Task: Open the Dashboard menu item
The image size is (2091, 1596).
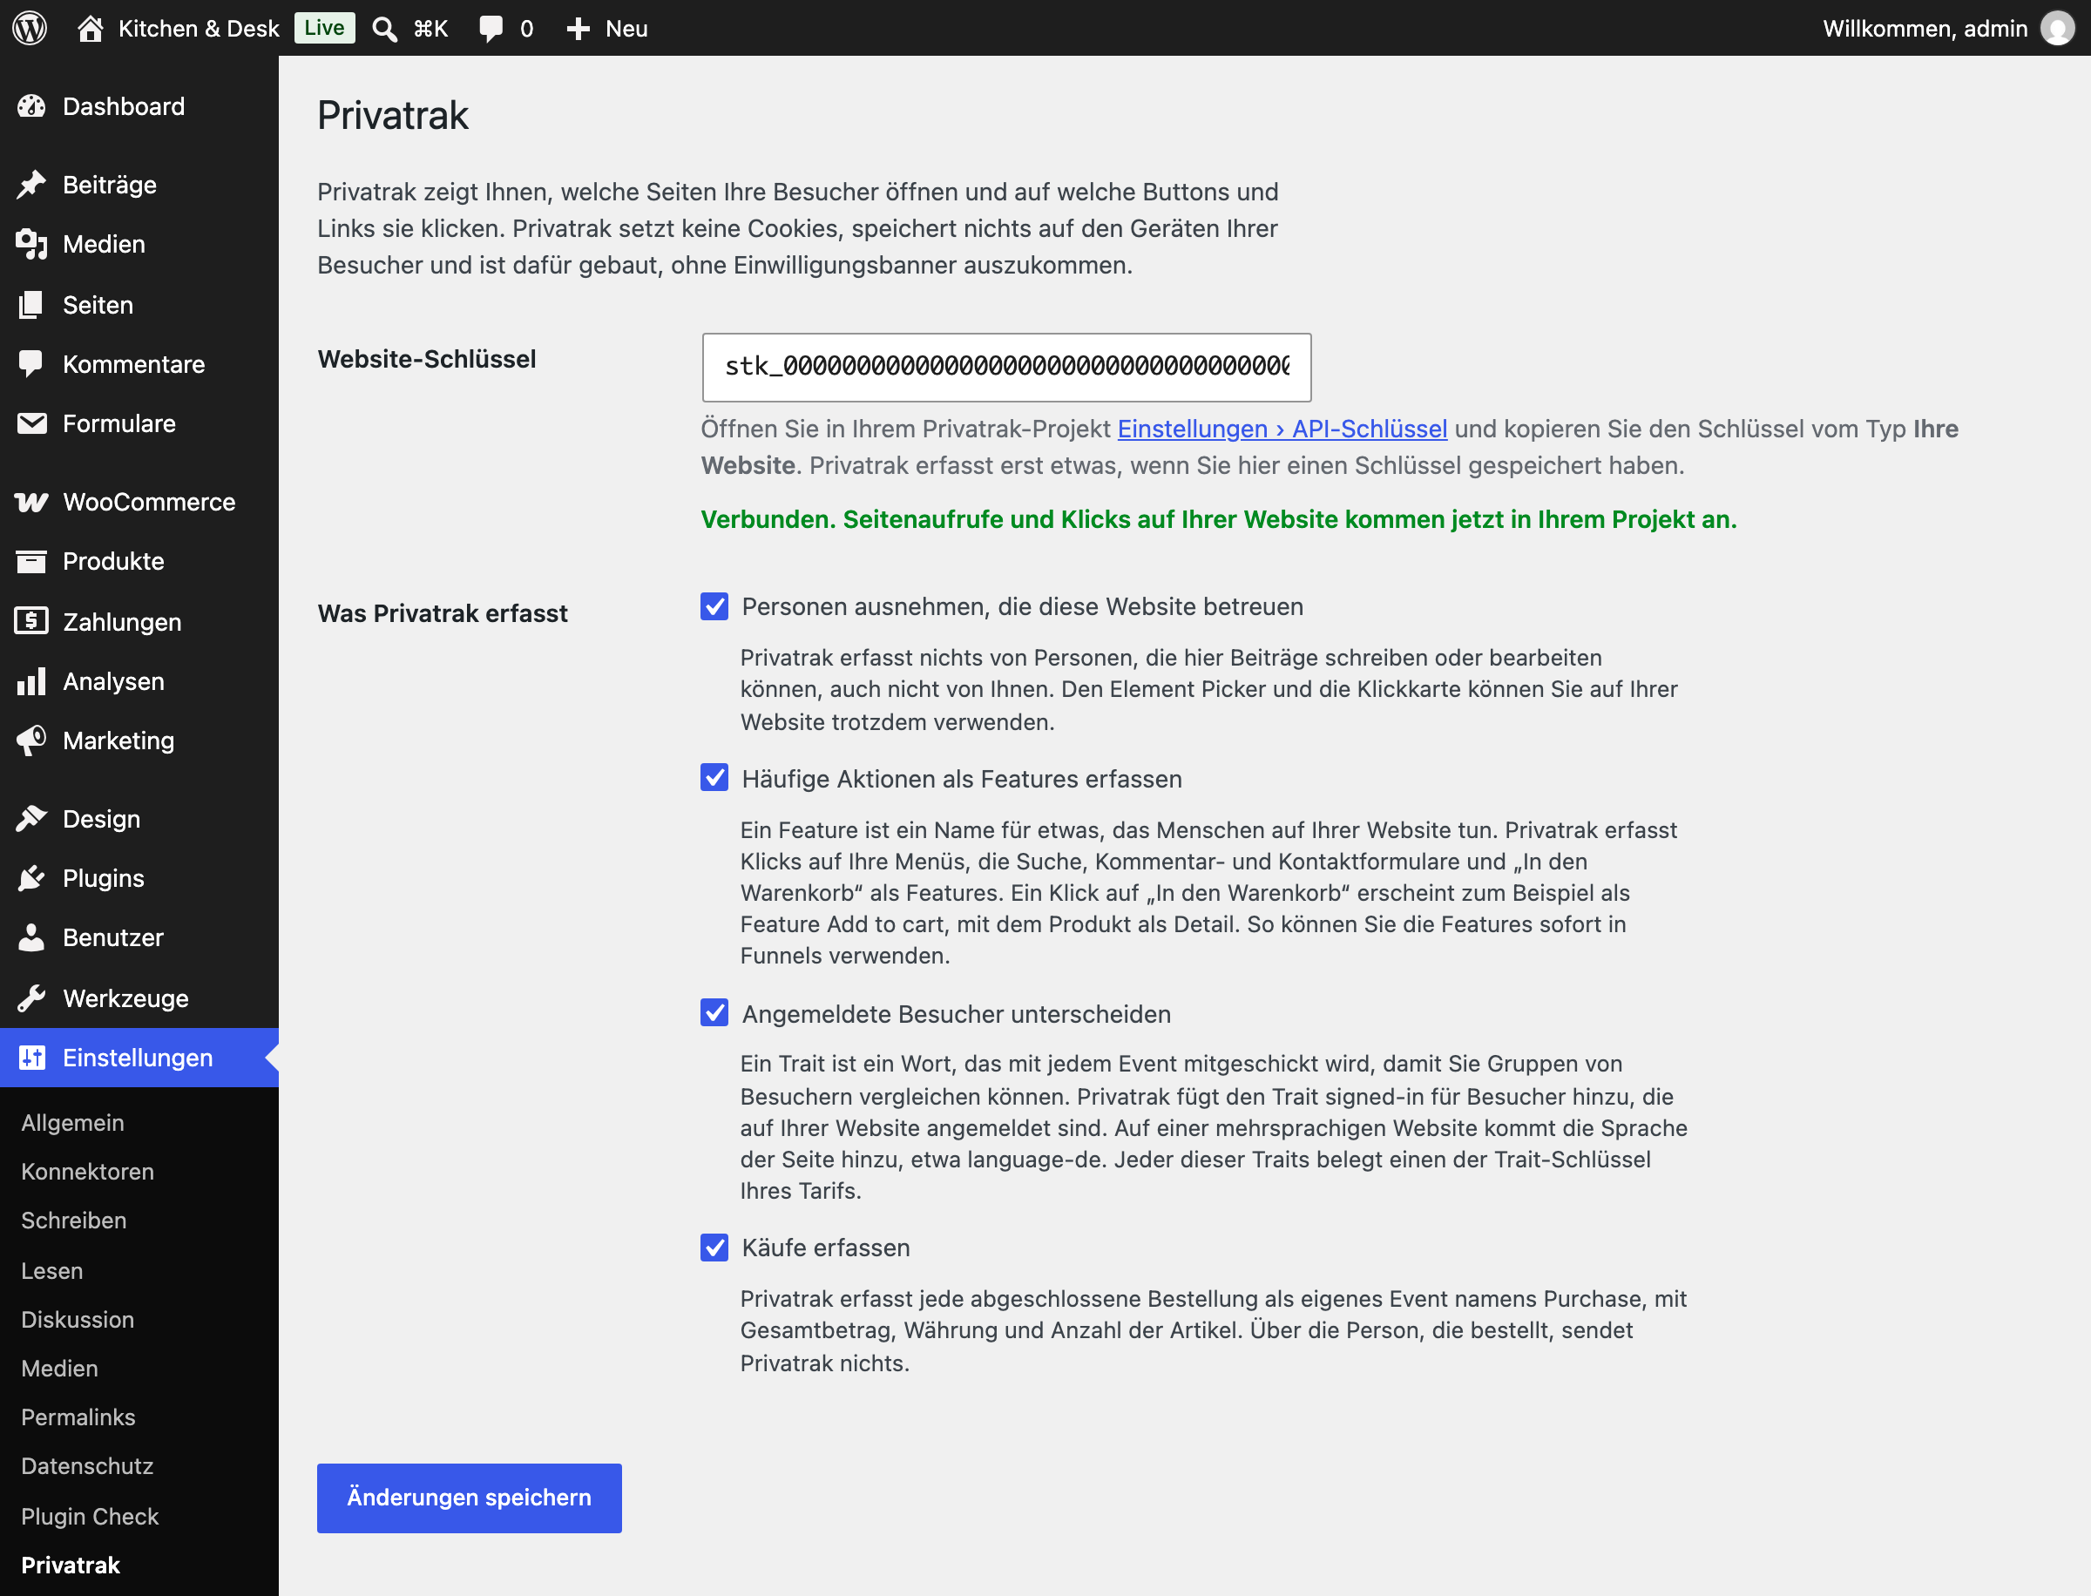Action: tap(139, 106)
